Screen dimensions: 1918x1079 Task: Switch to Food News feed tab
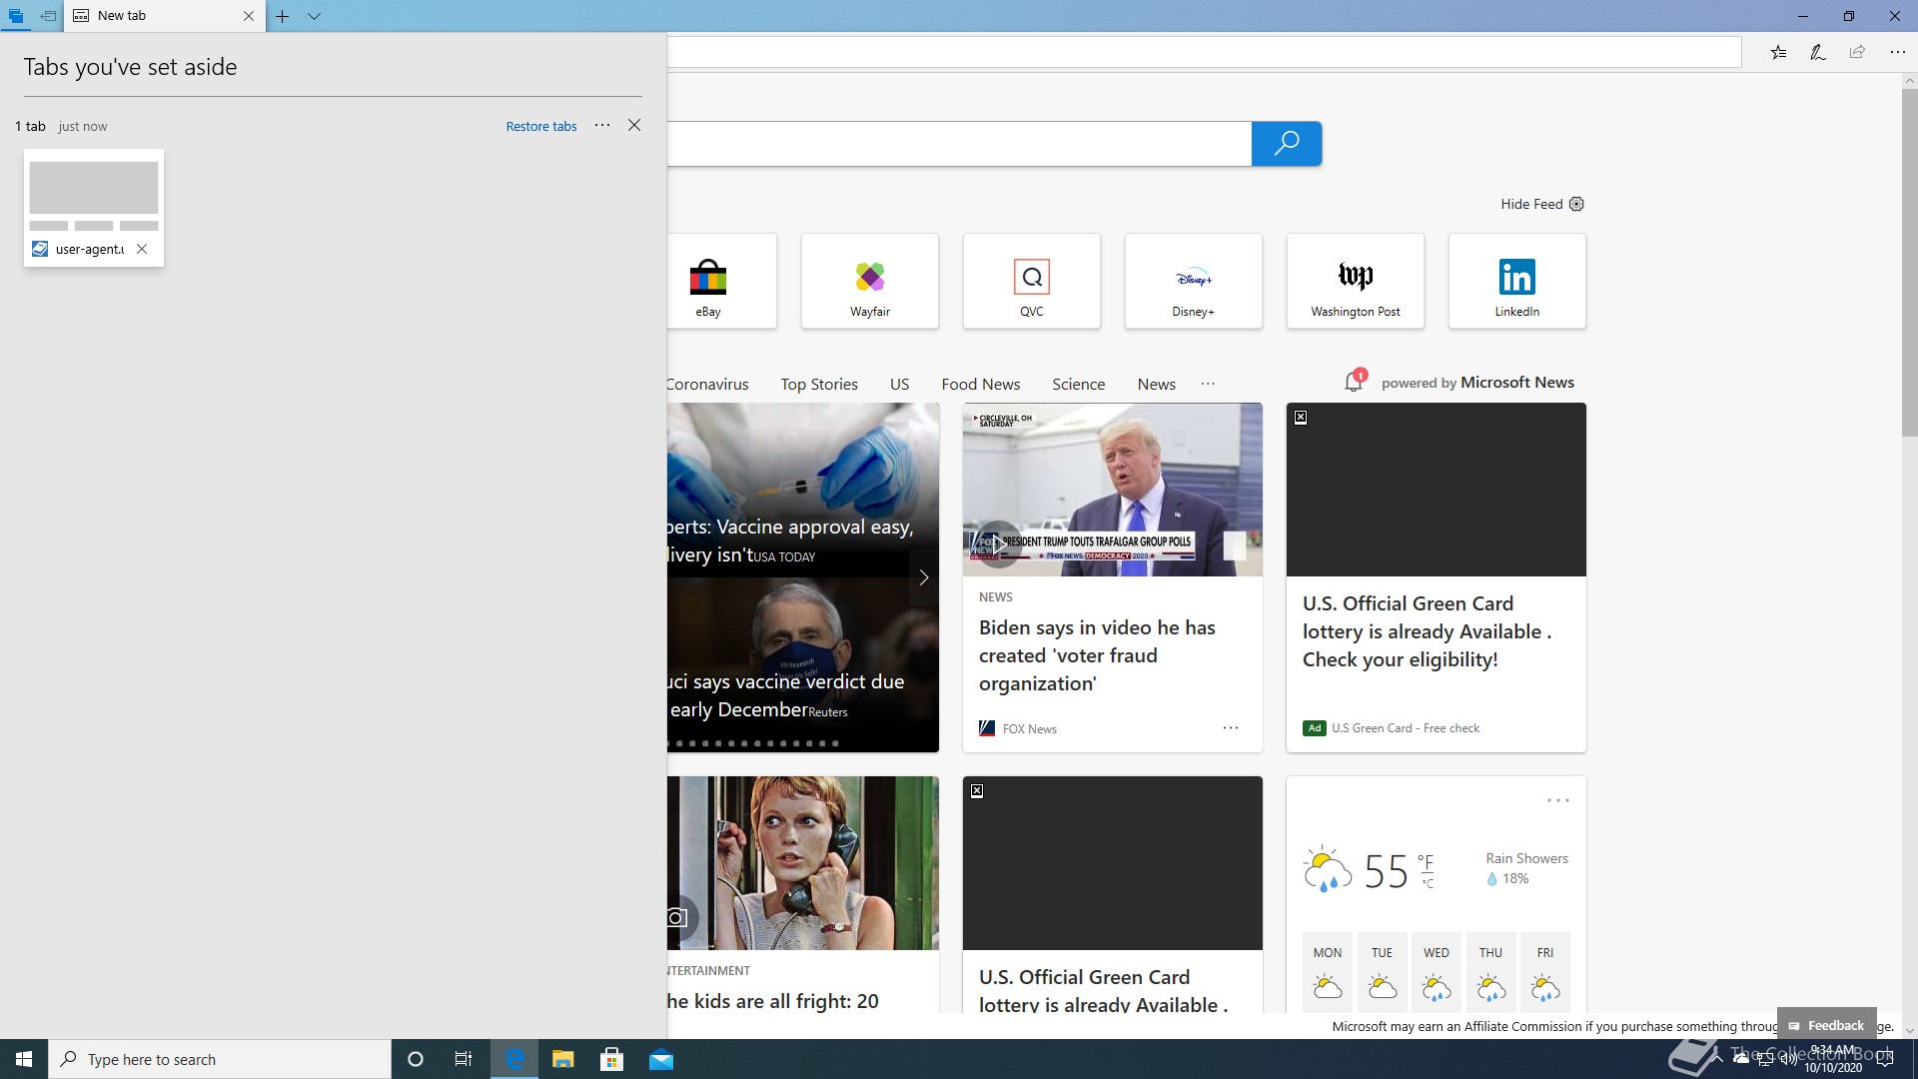pos(980,384)
